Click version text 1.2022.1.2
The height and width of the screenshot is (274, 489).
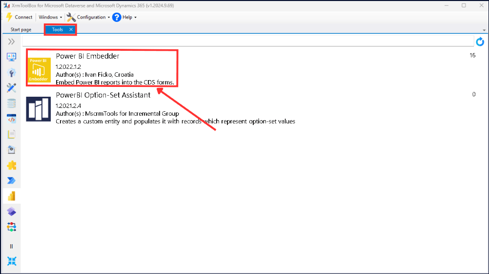(x=68, y=67)
